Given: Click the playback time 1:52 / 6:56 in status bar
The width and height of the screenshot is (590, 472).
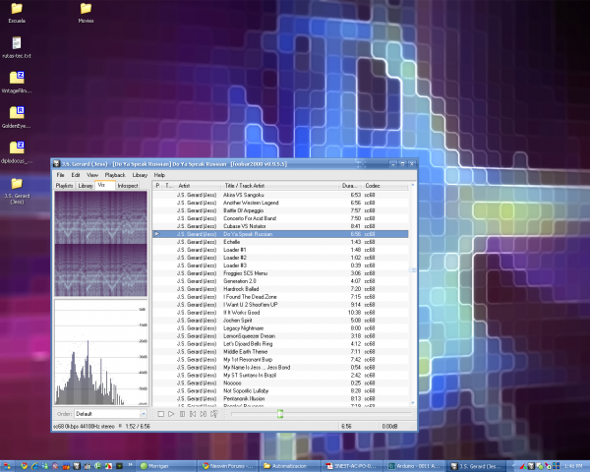Looking at the screenshot, I should point(138,427).
